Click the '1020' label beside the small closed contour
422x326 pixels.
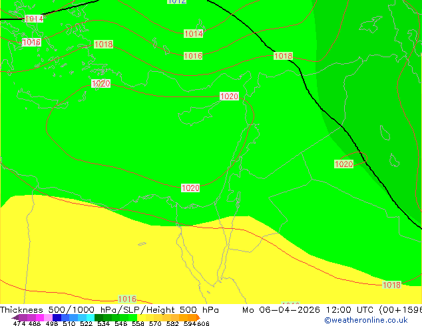tap(343, 164)
